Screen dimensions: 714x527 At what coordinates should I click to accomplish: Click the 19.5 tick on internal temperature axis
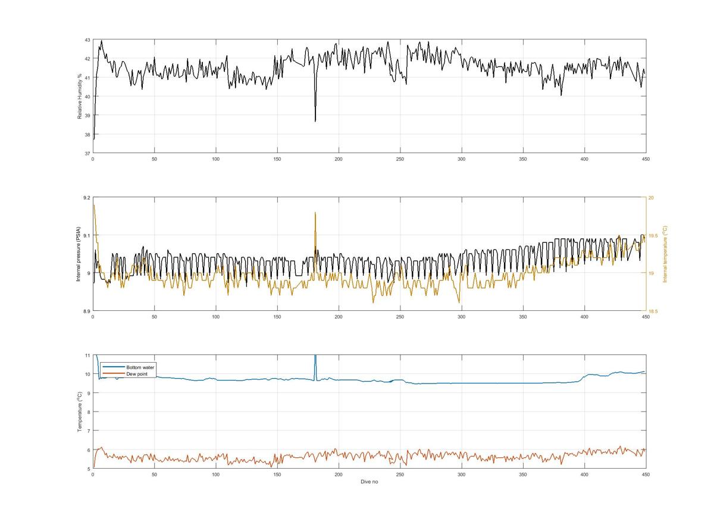coord(653,235)
